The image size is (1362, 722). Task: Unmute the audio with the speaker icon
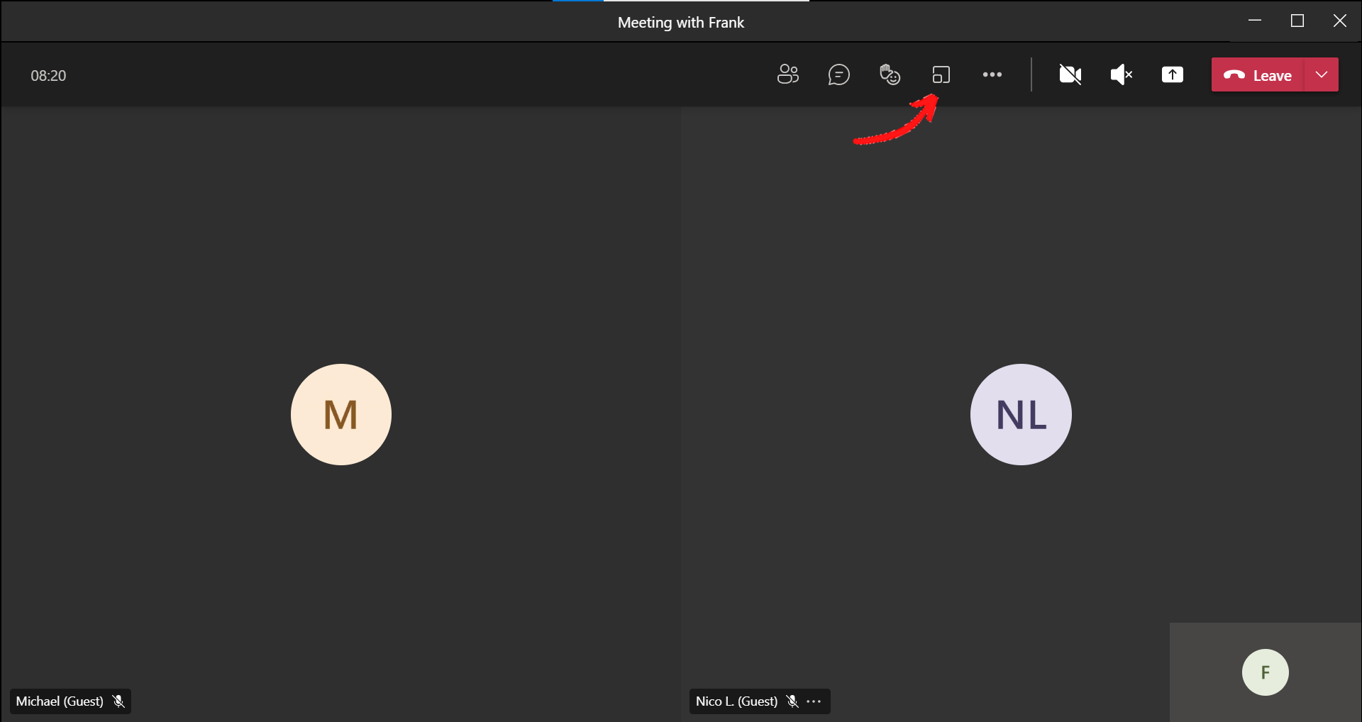click(1121, 74)
